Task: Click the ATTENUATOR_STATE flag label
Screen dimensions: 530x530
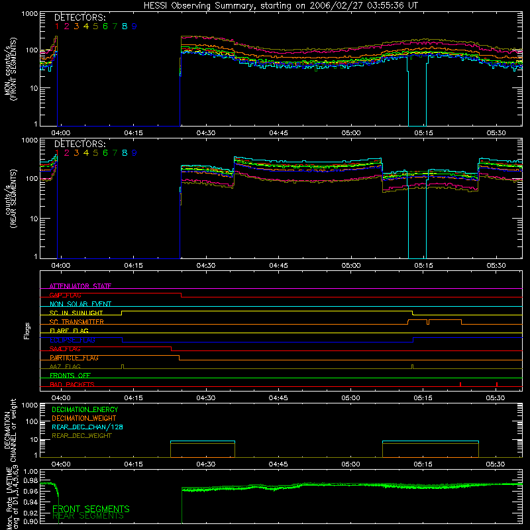Action: pyautogui.click(x=80, y=286)
